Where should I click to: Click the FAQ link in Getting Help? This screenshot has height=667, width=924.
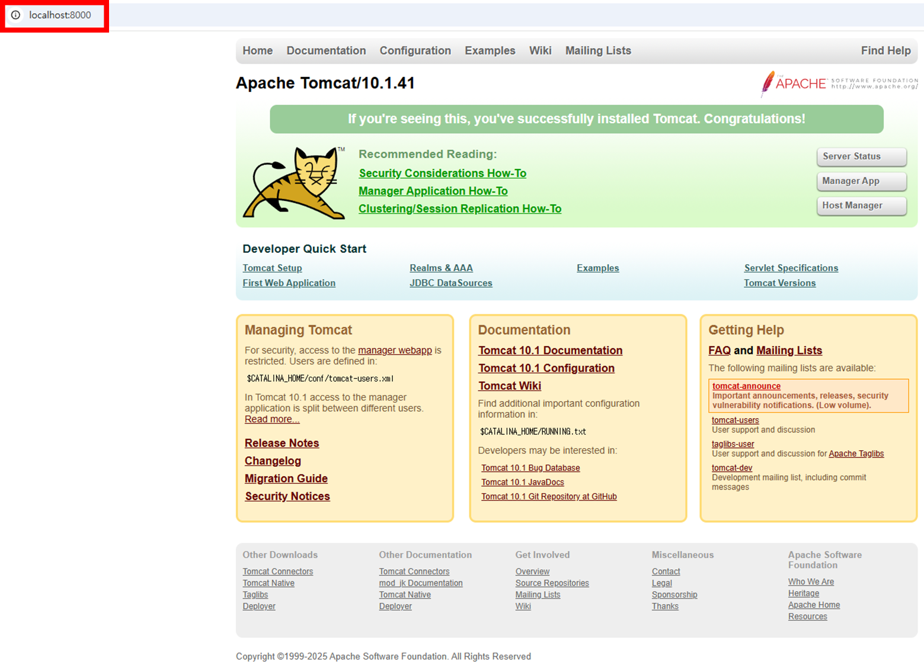click(719, 350)
